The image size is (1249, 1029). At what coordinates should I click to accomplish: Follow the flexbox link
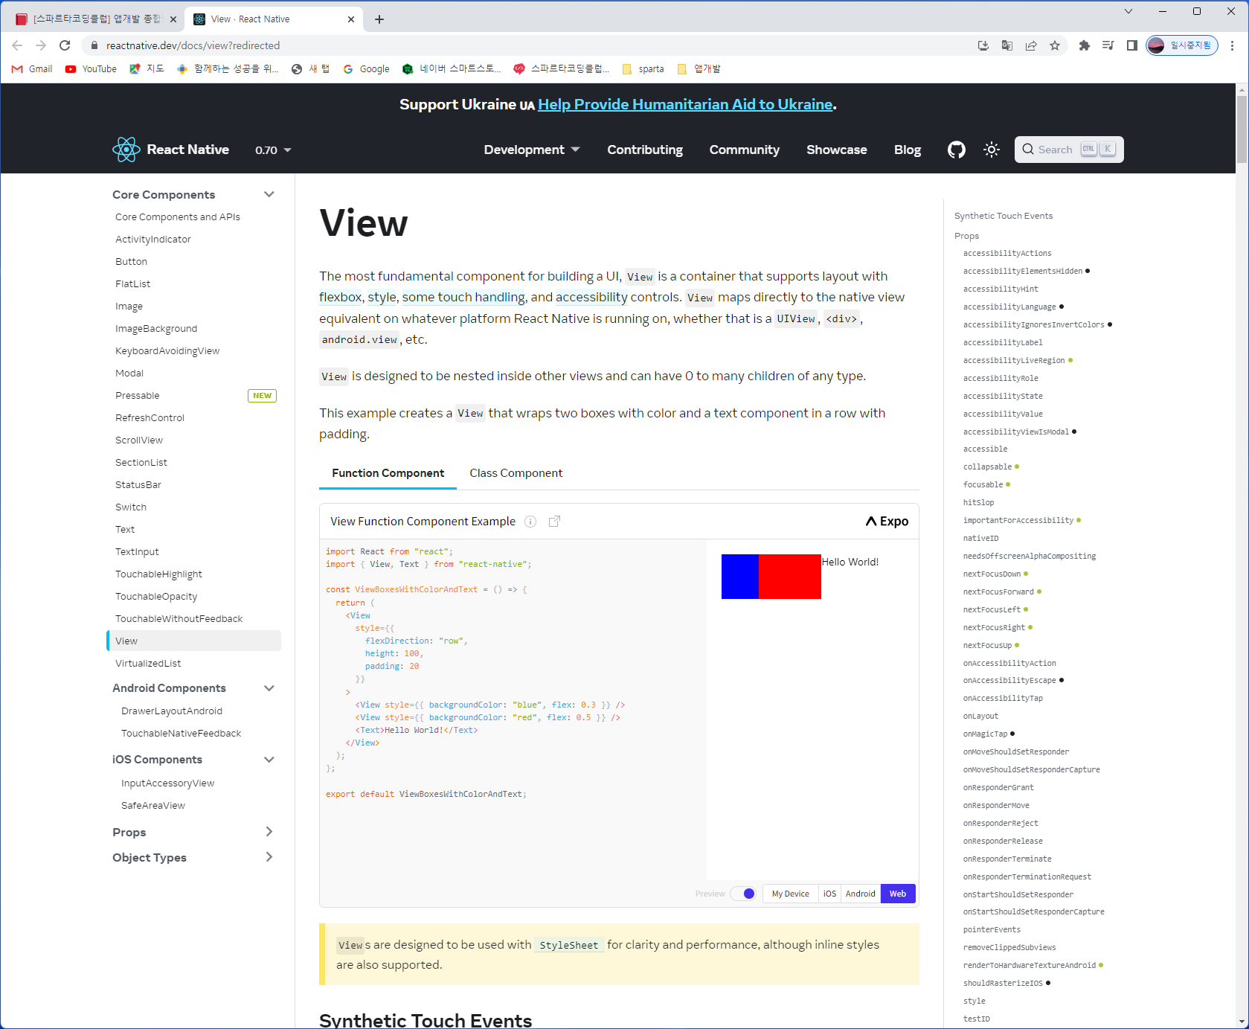point(341,298)
